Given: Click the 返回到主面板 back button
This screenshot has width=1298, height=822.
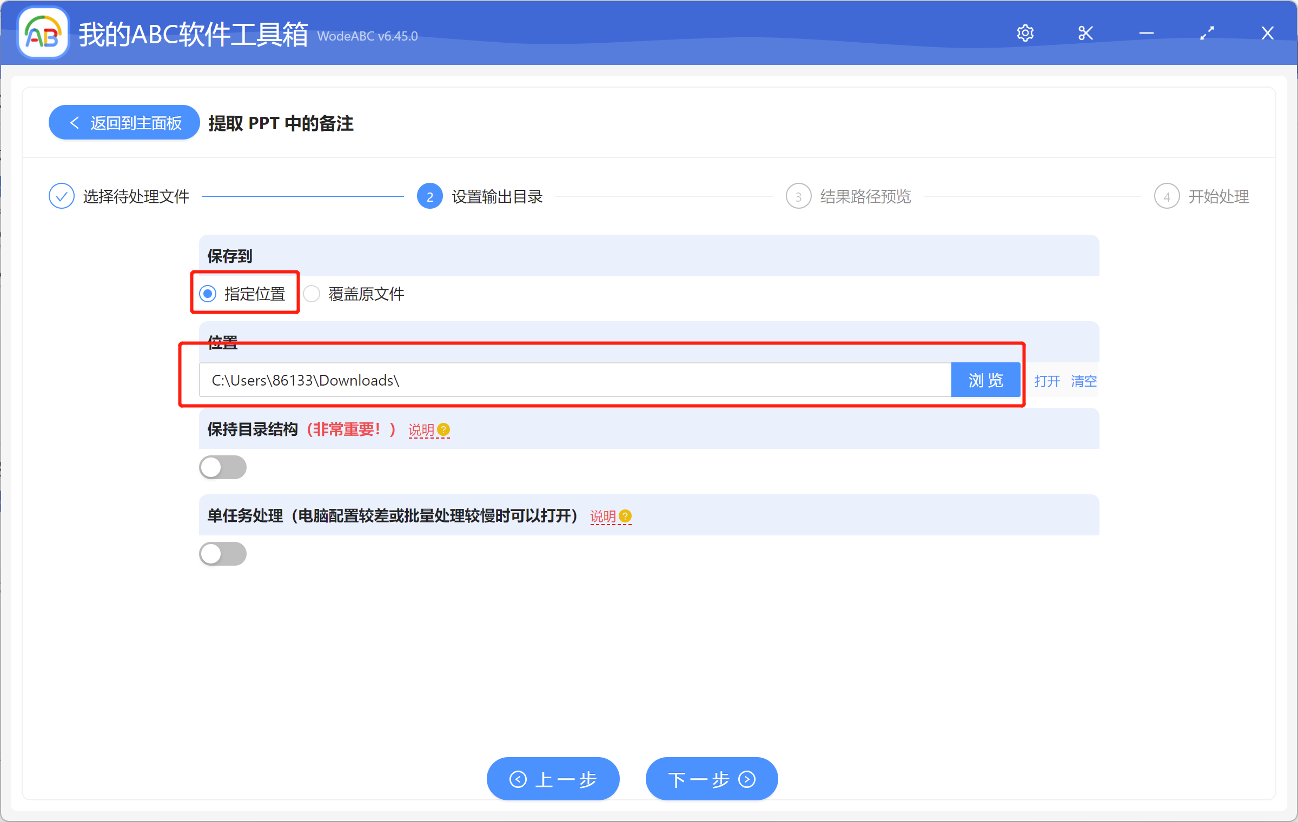Looking at the screenshot, I should click(123, 122).
